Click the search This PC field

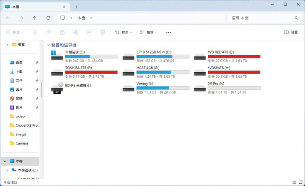pyautogui.click(x=262, y=18)
